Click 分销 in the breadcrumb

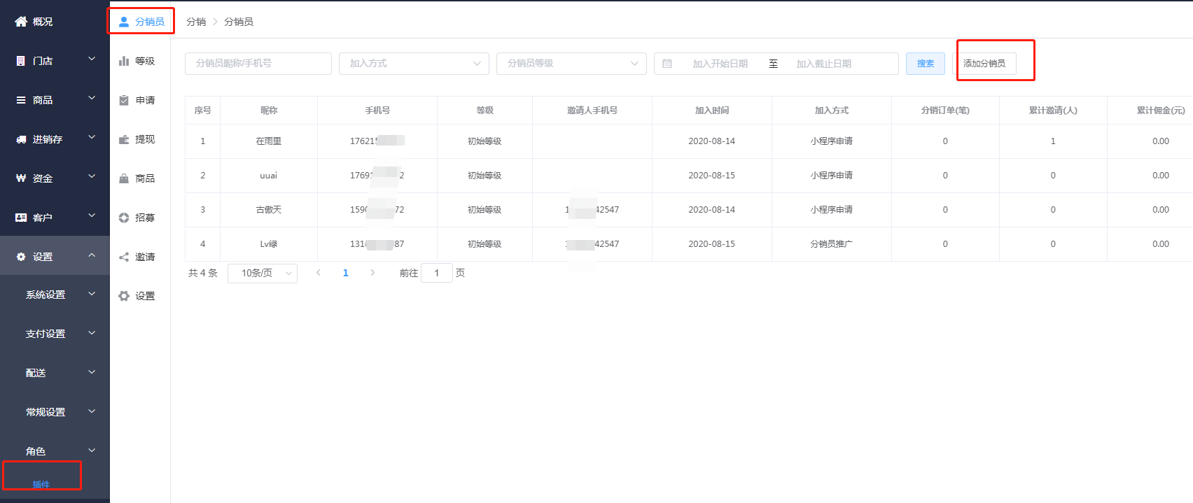tap(196, 22)
